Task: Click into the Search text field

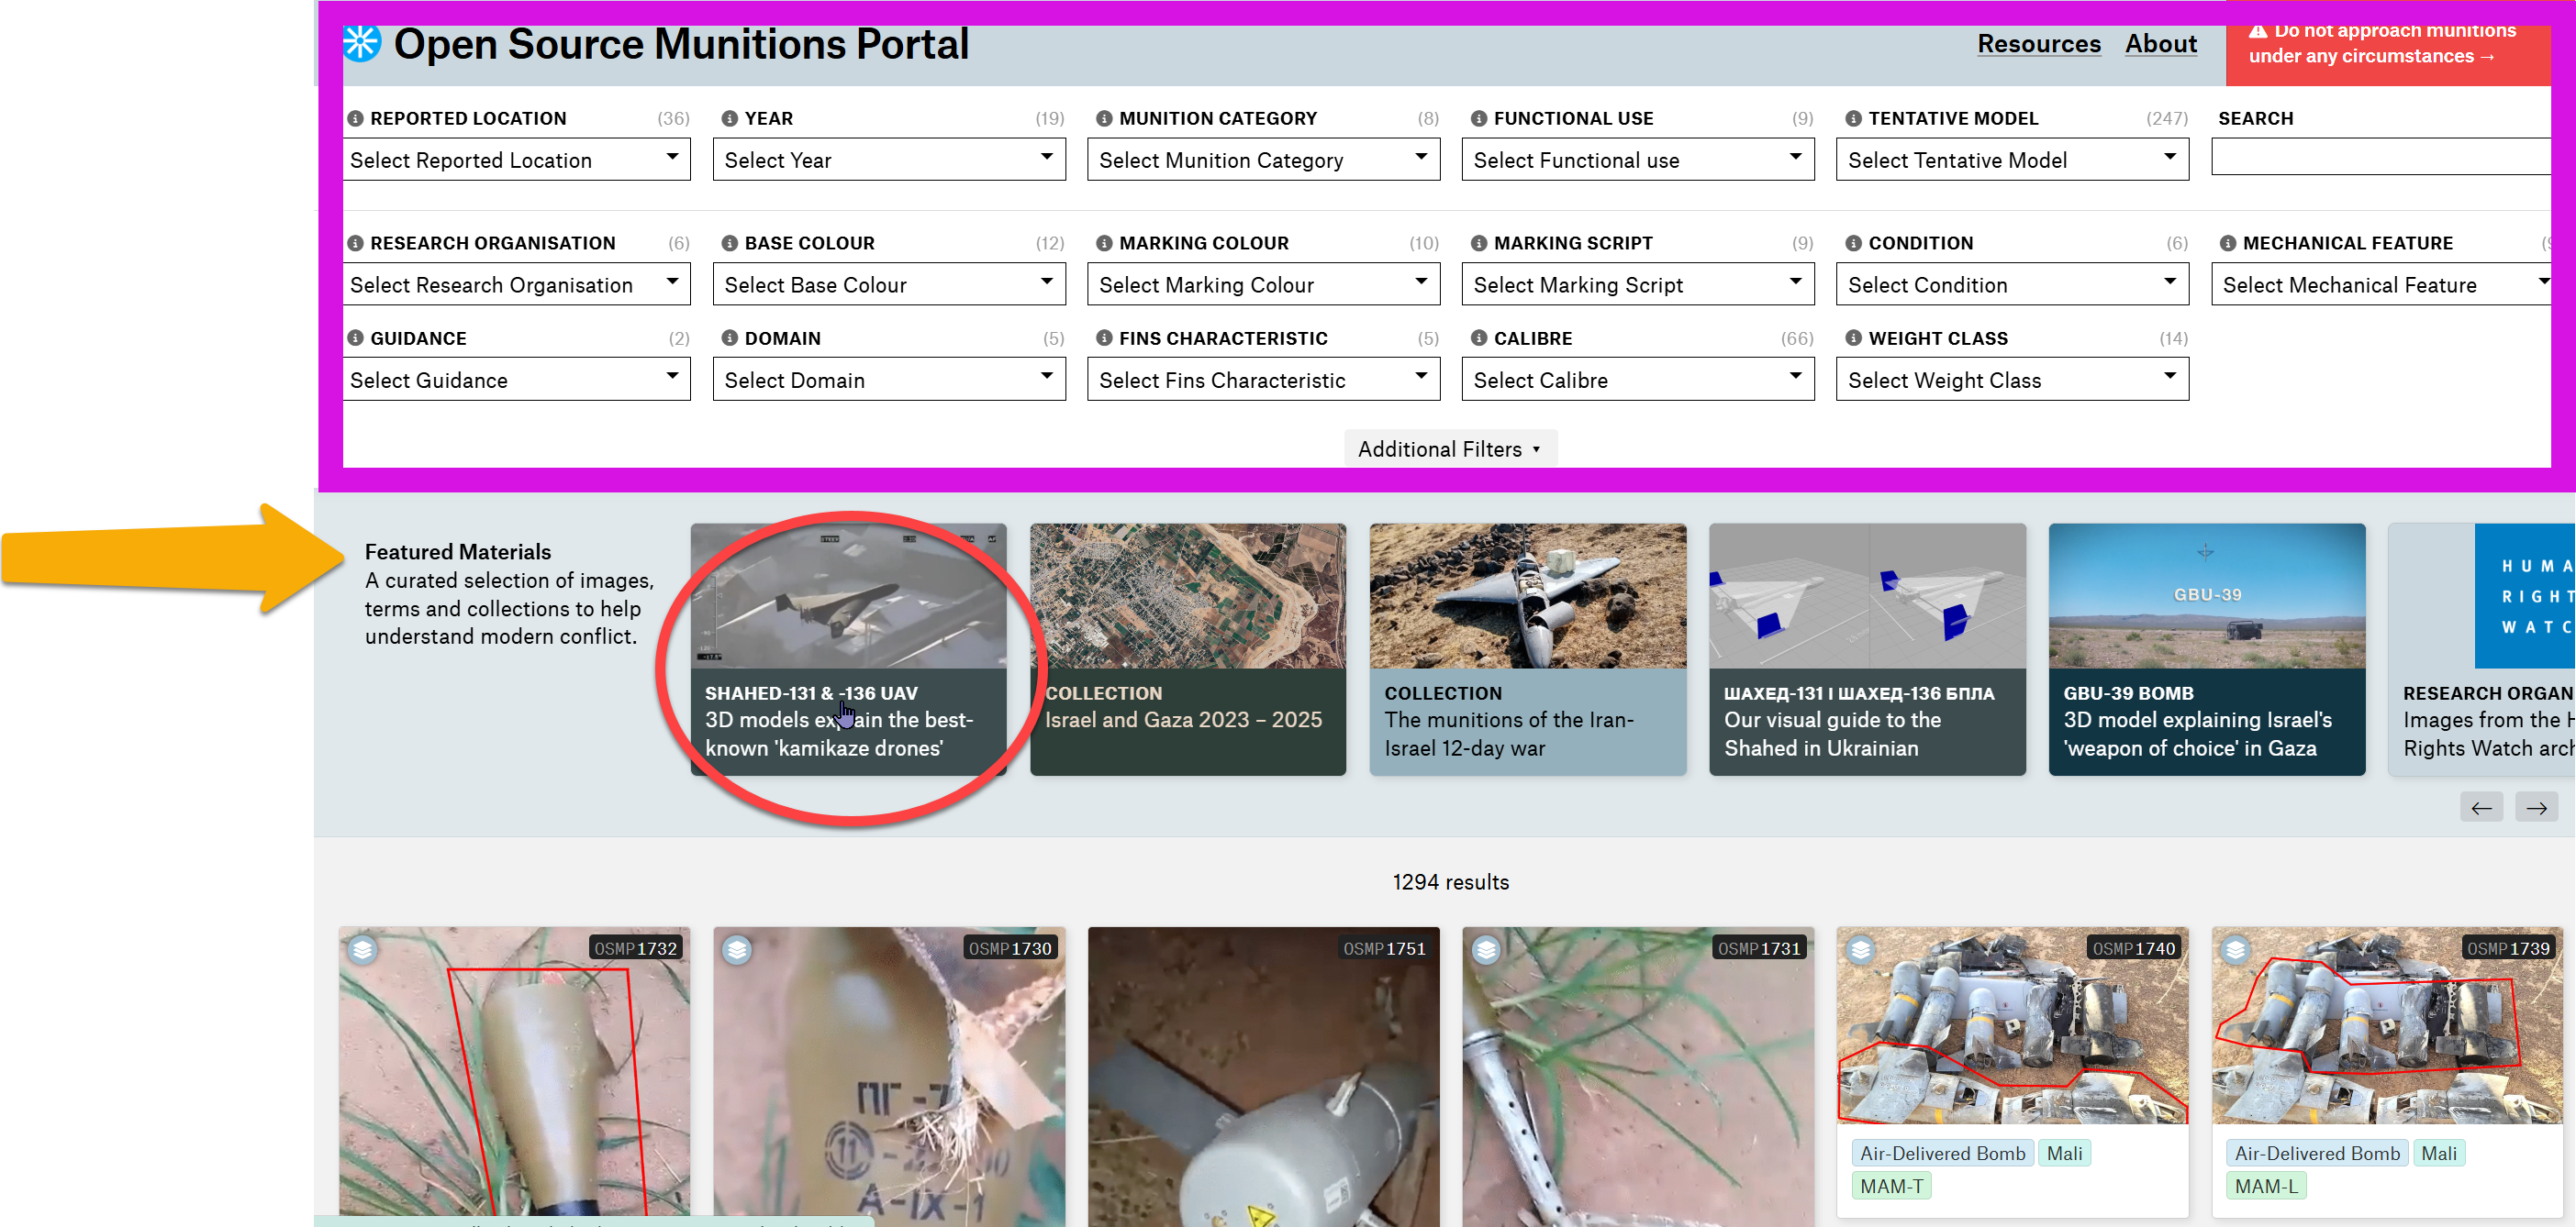Action: [x=2380, y=158]
